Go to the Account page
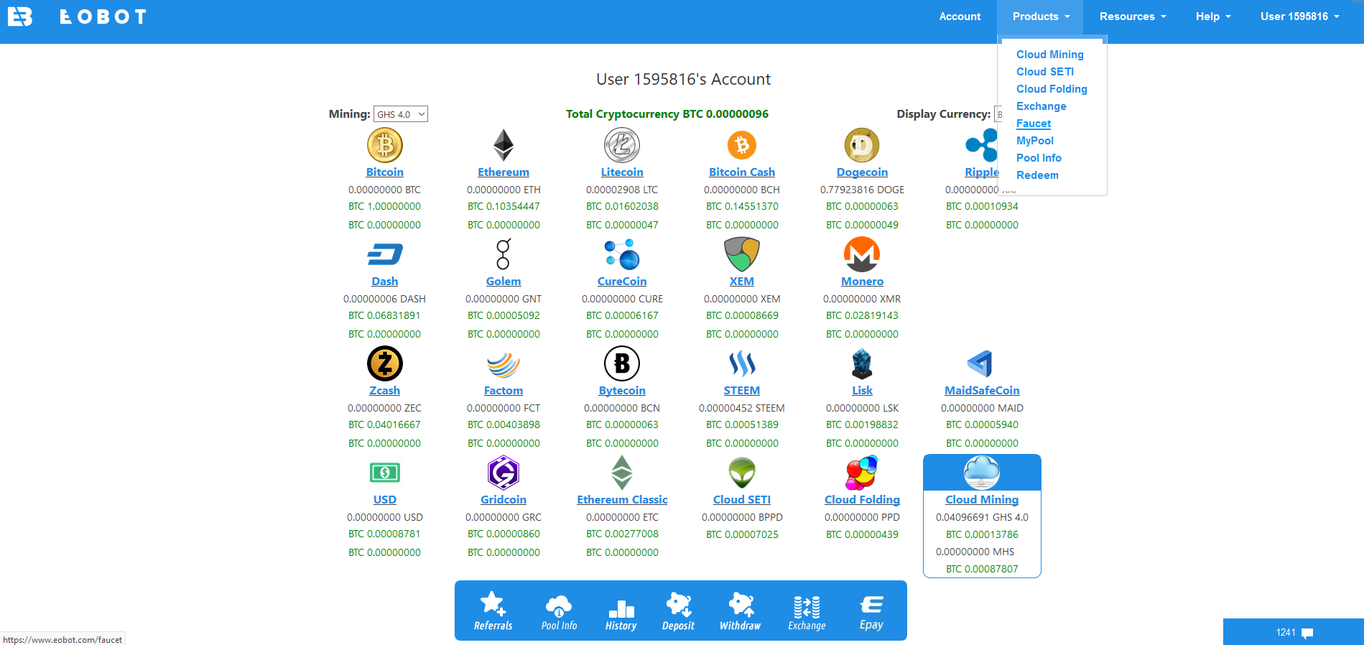1364x645 pixels. click(x=960, y=17)
